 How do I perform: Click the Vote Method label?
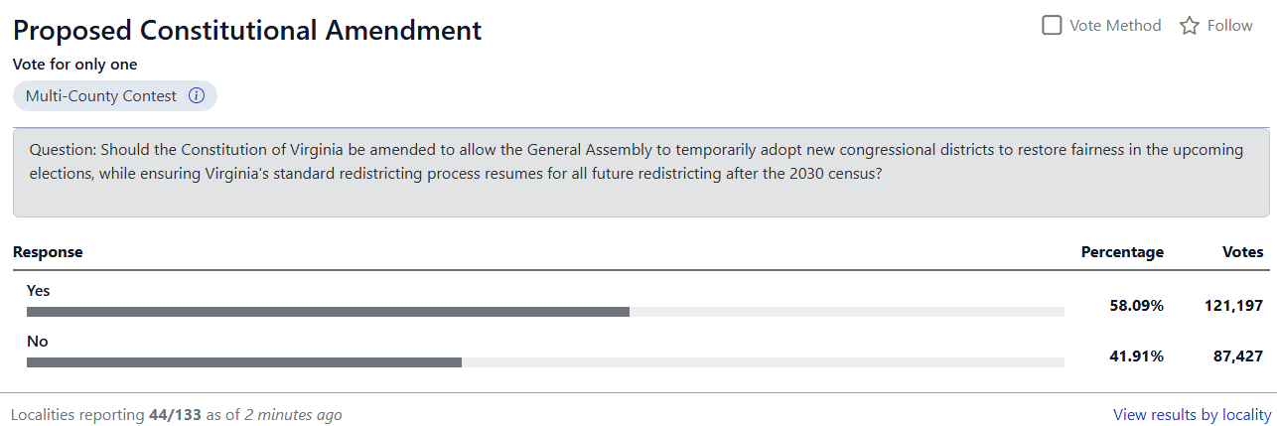point(1115,26)
